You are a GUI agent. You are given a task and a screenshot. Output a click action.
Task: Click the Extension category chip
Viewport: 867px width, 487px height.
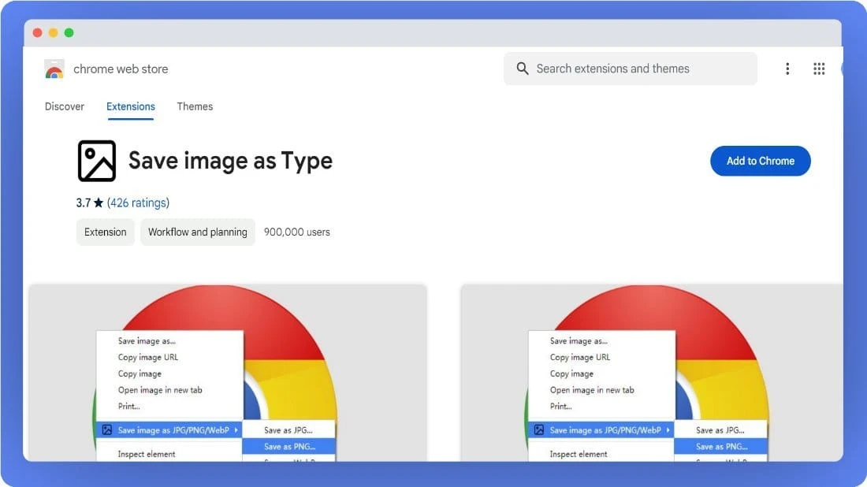tap(105, 232)
